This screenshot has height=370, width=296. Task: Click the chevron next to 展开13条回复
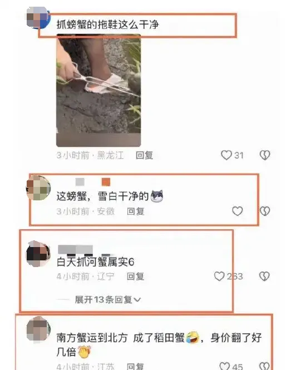[137, 300]
